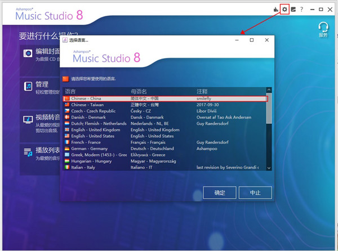The image size is (338, 251).
Task: Click China flag icon in list row
Action: click(67, 98)
